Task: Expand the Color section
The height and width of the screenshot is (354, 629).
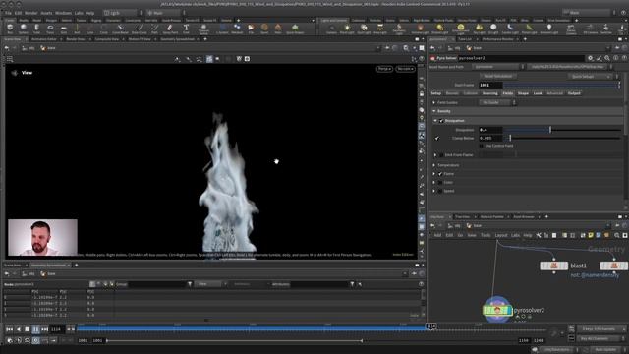Action: tap(434, 183)
